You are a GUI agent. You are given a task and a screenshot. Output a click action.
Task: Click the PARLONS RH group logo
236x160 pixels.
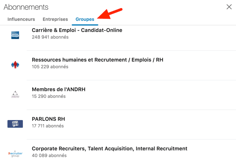pos(15,124)
